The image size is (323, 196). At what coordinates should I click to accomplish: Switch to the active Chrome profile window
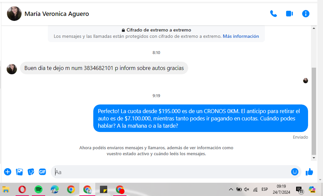[x=87, y=189]
